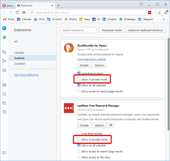Open Telegram bookmark
170x161 pixels.
[x=146, y=19]
